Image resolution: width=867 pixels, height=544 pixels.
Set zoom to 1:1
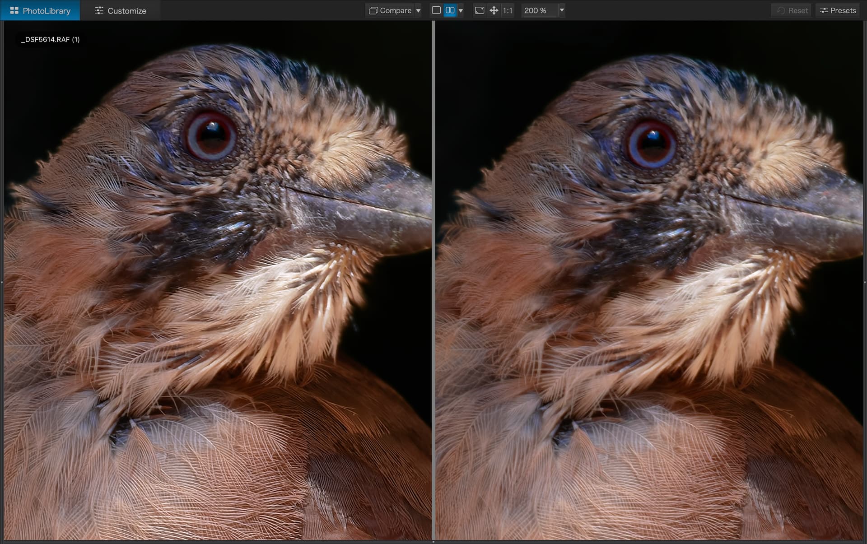pos(508,10)
